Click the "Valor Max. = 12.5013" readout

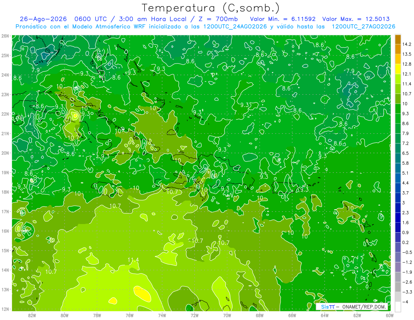pyautogui.click(x=356, y=19)
